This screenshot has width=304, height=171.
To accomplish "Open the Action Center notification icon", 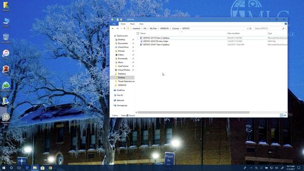I will point(299,168).
